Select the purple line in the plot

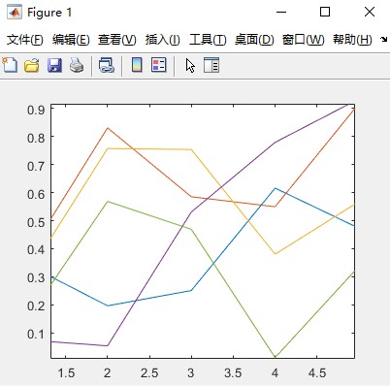pos(233,177)
